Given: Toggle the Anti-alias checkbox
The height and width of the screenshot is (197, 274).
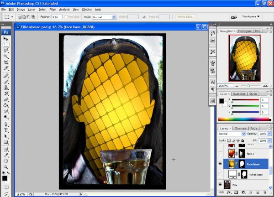Looking at the screenshot, I should pos(66,17).
